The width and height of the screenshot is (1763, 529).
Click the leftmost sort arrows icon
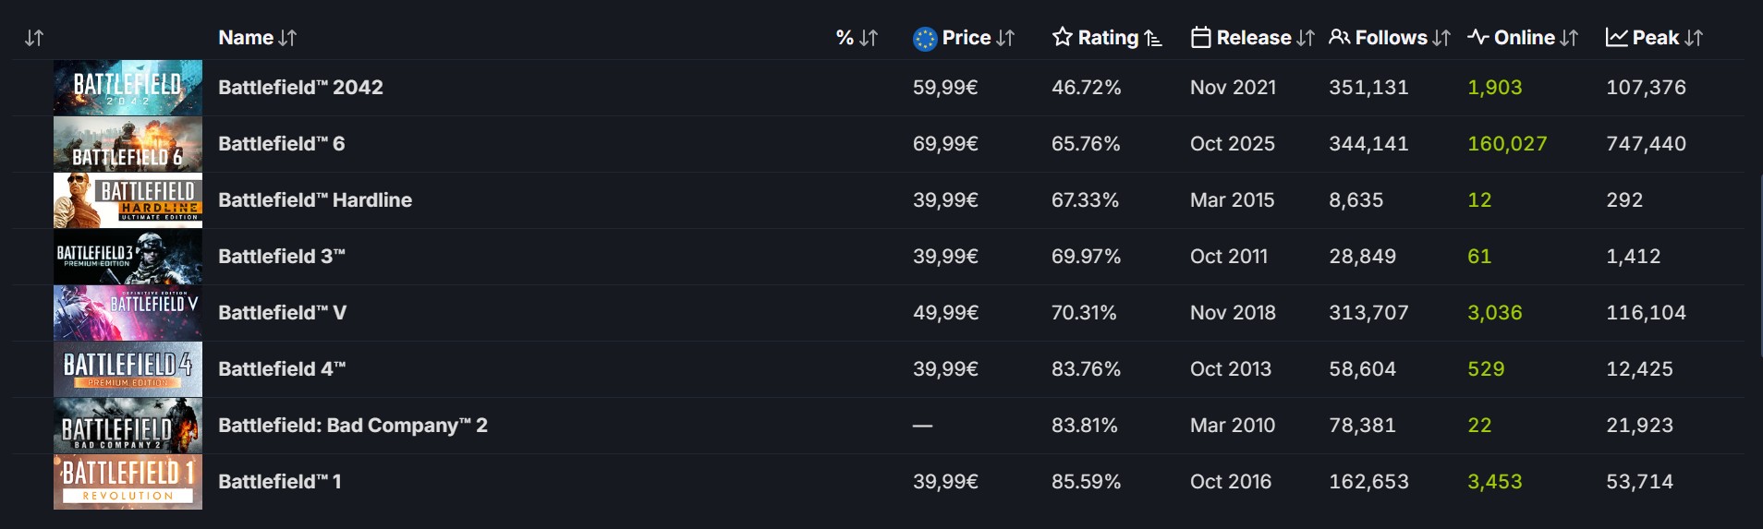(x=34, y=38)
